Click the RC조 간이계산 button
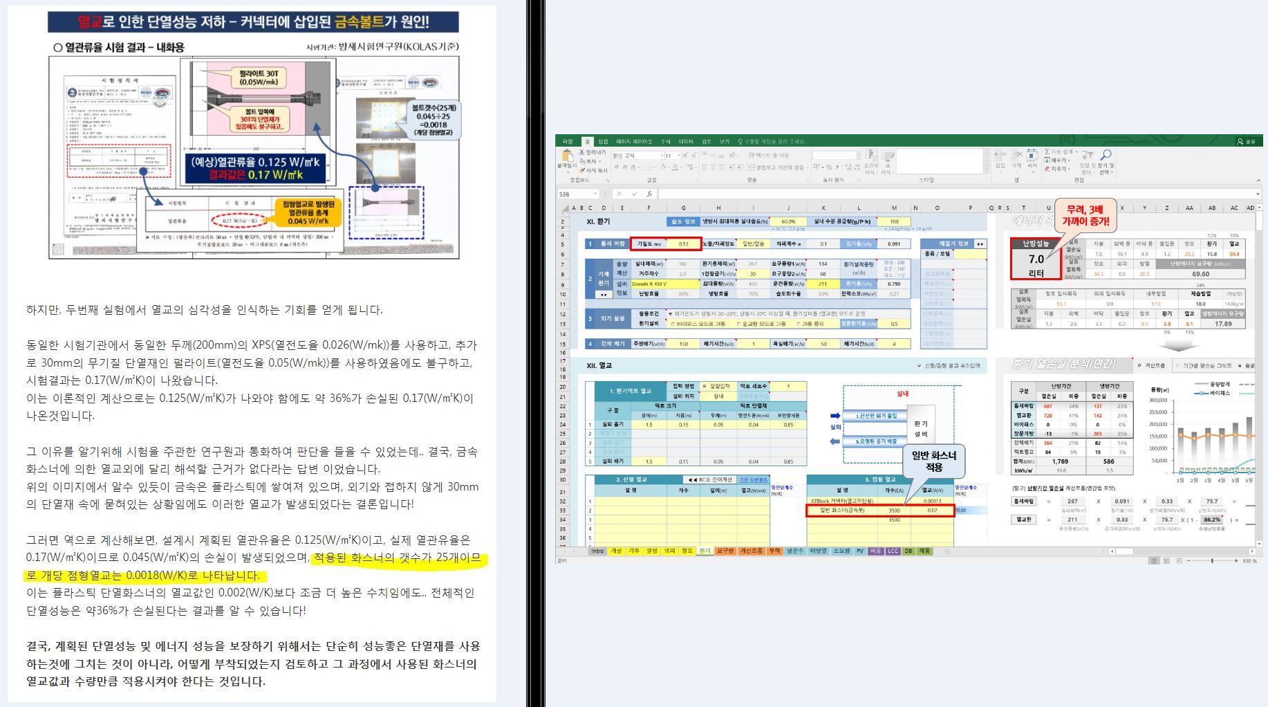 pos(709,479)
